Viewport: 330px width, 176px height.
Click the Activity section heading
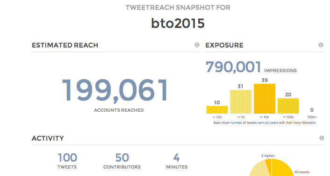(48, 138)
